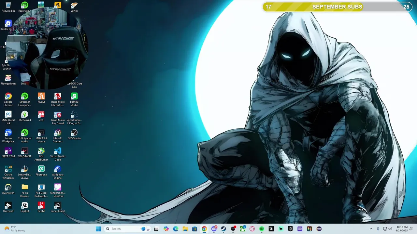417x234 pixels.
Task: Open Meta Quest Link shortcut
Action: click(8, 118)
